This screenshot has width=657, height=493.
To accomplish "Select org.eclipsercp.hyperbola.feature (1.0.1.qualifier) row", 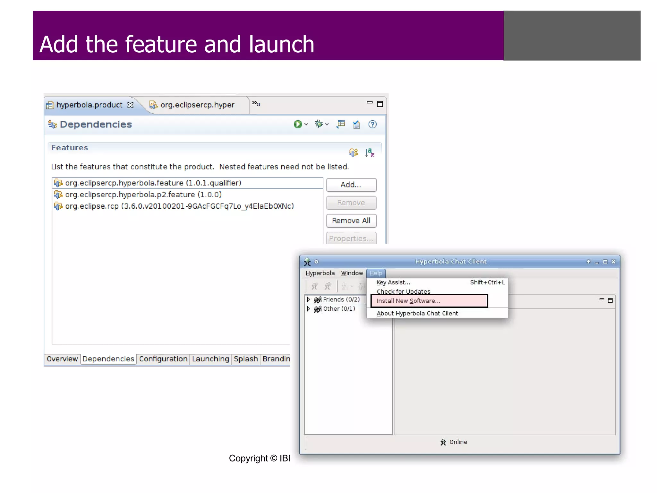I will click(x=187, y=183).
